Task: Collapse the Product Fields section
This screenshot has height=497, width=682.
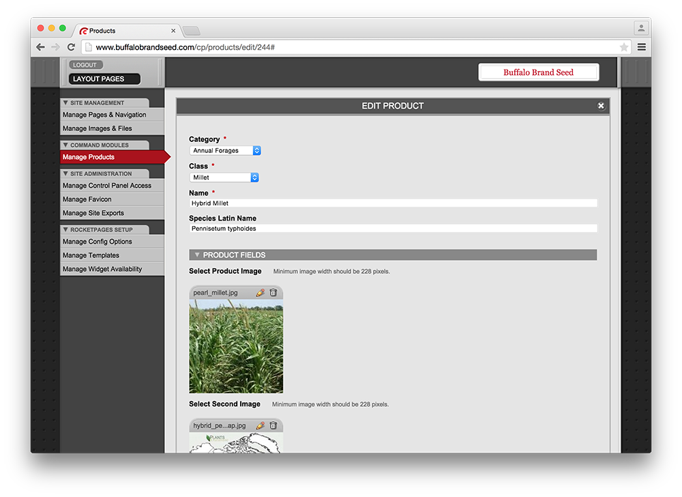Action: tap(197, 255)
